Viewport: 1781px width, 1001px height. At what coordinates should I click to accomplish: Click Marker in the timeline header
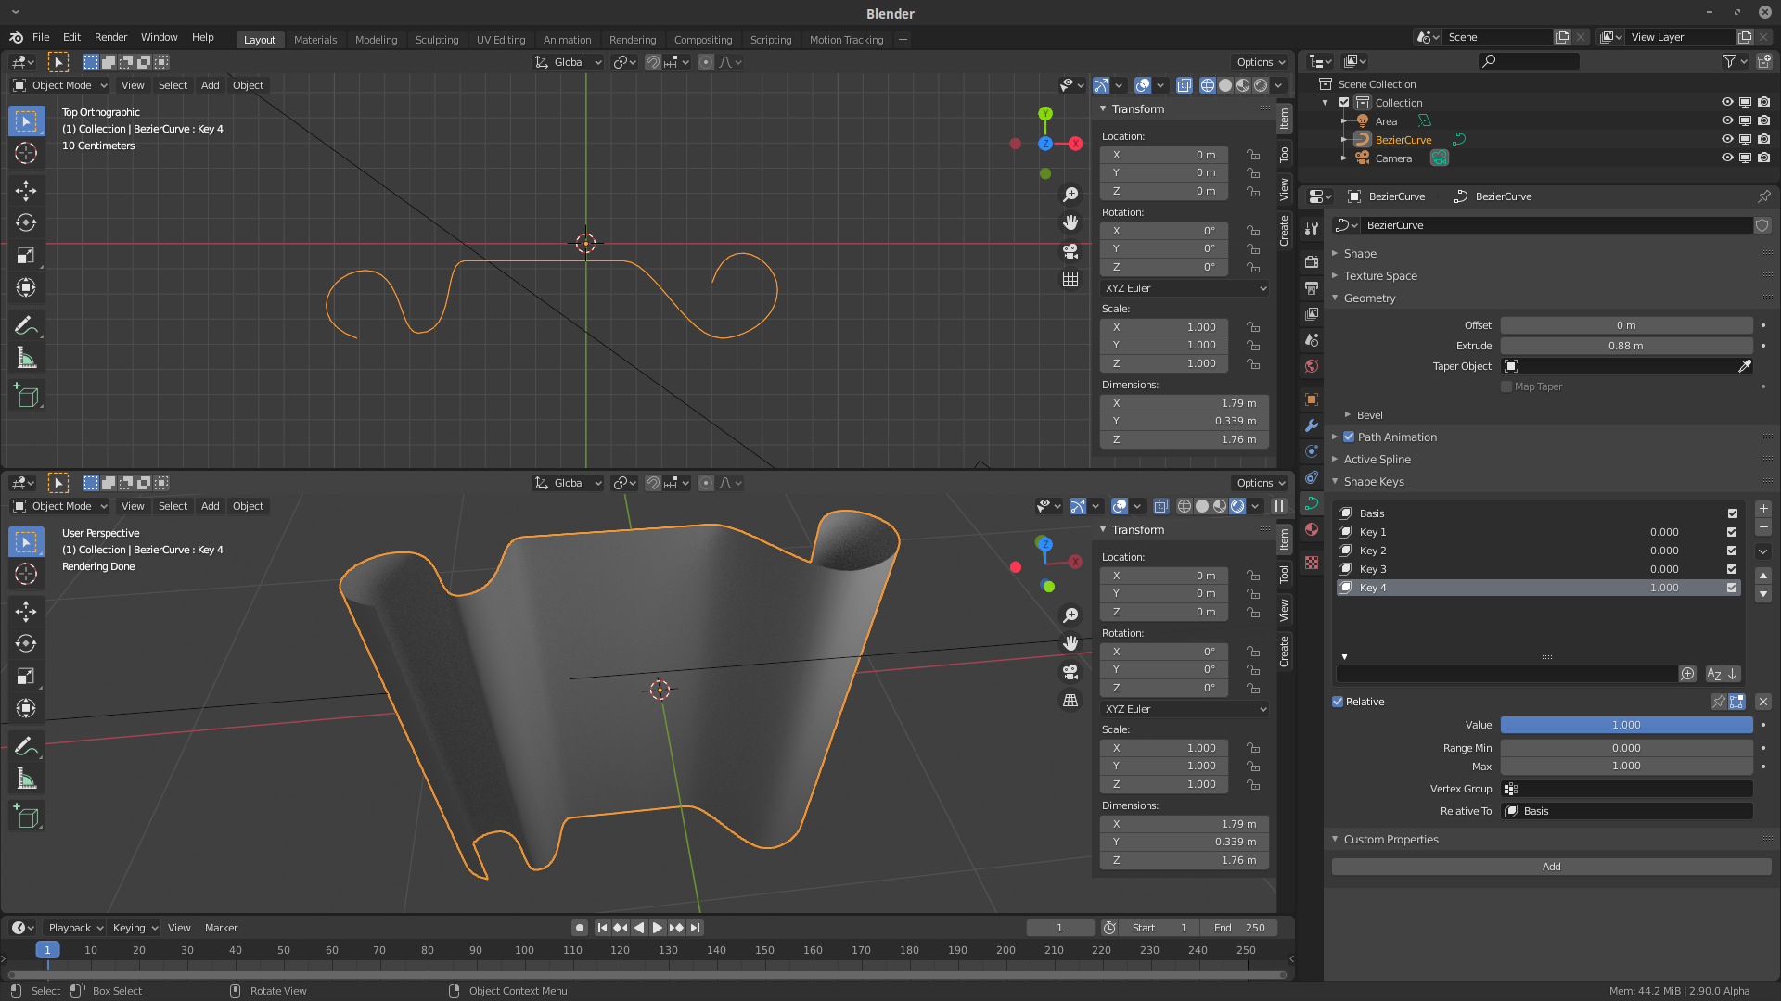221,928
